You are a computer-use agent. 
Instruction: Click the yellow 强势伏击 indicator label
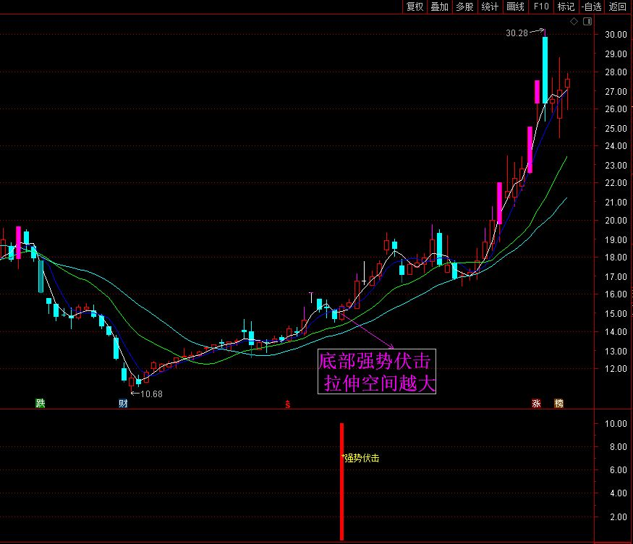(x=361, y=458)
